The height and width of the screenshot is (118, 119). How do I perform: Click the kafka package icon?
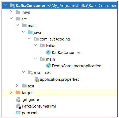coord(42,46)
